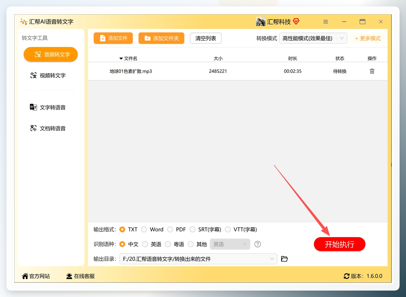406x297 pixels.
Task: Open the output folder browse icon
Action: point(284,259)
